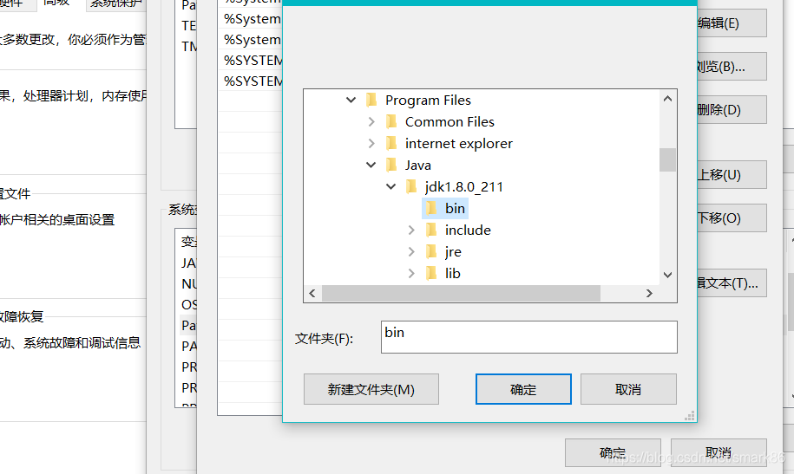
Task: Click the horizontal scrollbar thumb in folder tree
Action: (x=462, y=294)
